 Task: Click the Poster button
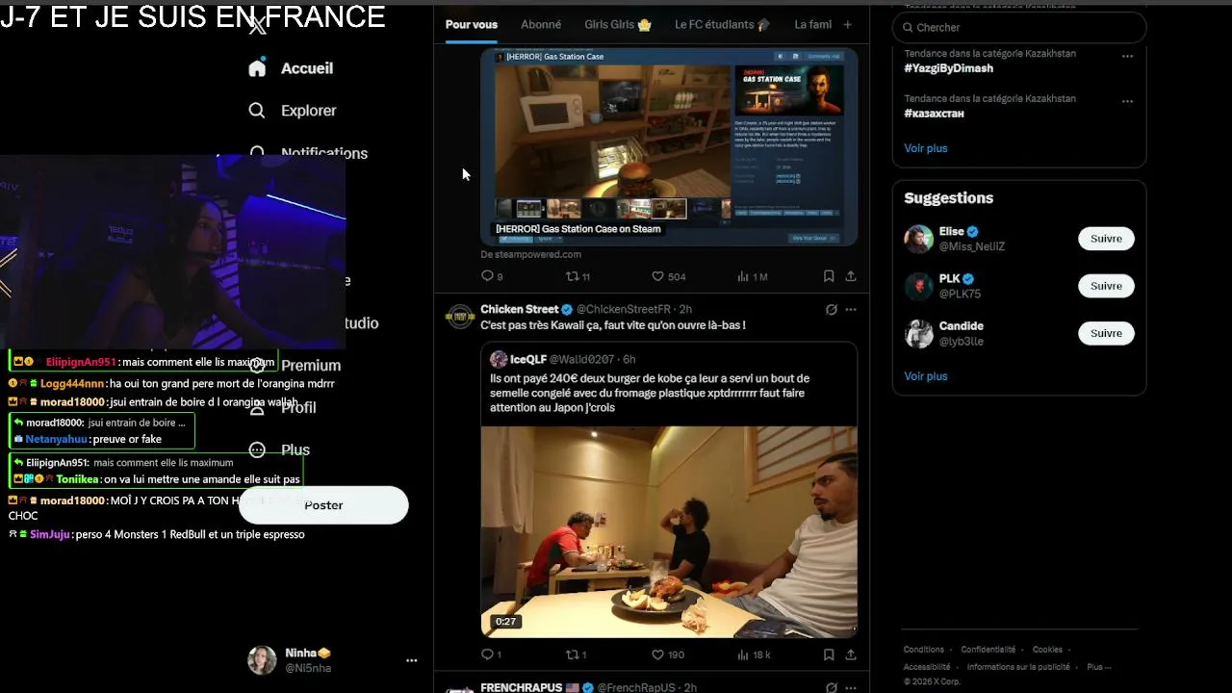(323, 505)
